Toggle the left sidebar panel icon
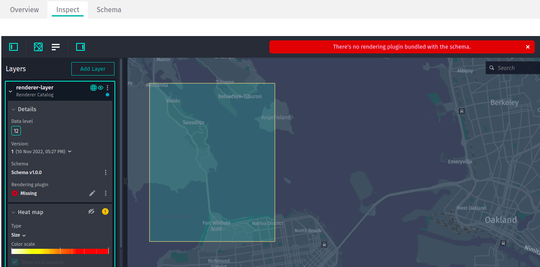This screenshot has width=540, height=267. point(13,47)
